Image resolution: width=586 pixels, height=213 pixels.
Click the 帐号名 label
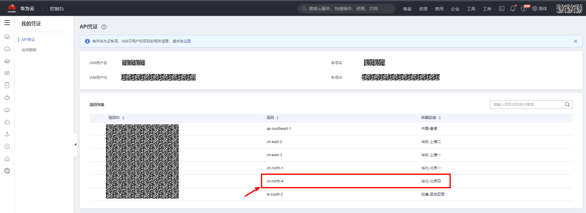pyautogui.click(x=336, y=63)
